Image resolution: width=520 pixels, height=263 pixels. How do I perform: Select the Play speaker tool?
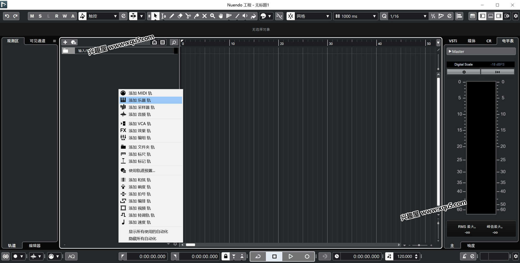245,16
